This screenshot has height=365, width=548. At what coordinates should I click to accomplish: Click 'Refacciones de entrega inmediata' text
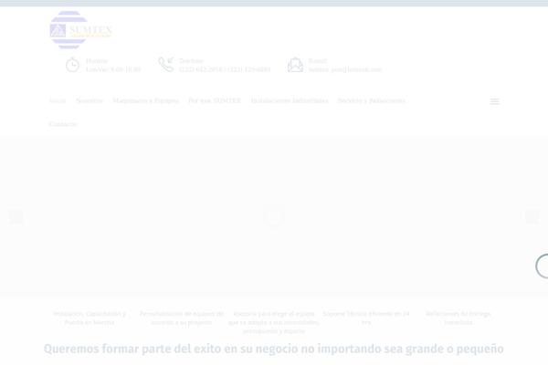tap(458, 318)
